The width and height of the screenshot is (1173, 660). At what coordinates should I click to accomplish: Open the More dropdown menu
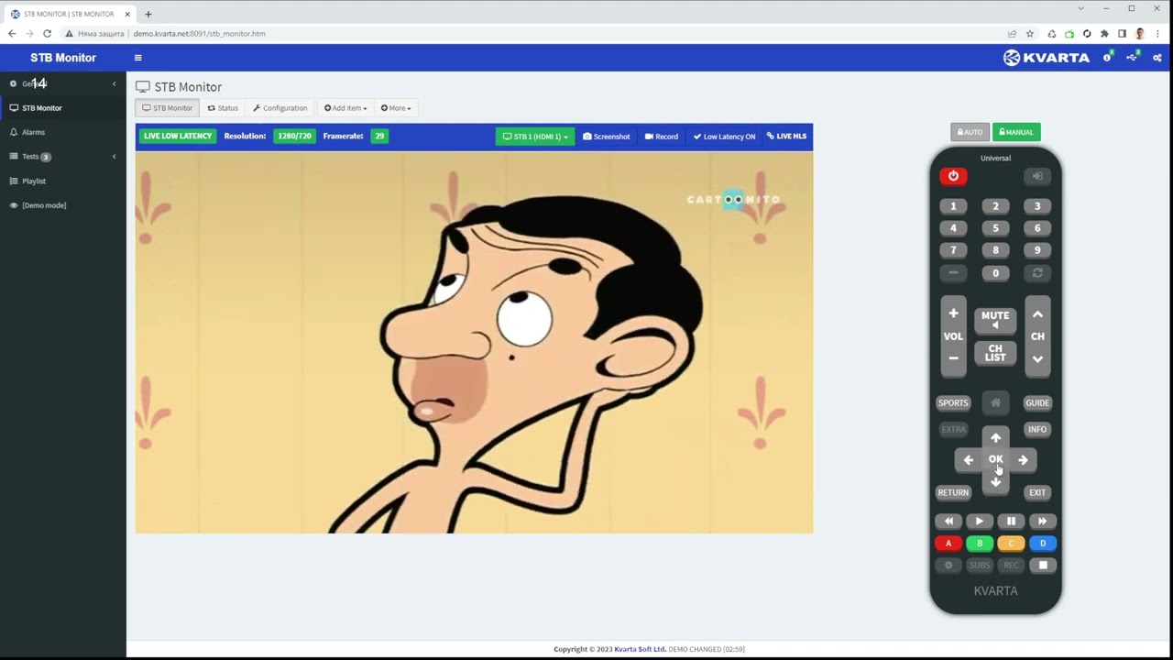pos(396,108)
